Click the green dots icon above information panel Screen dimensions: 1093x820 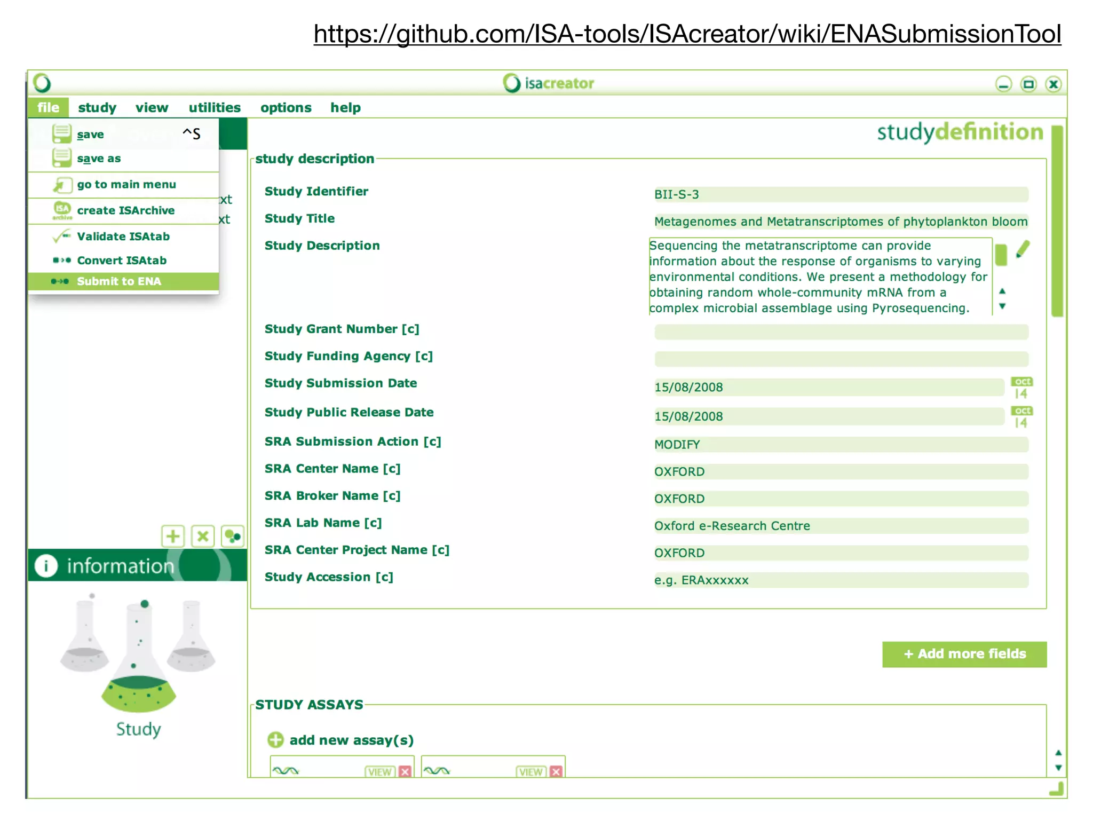pos(233,536)
